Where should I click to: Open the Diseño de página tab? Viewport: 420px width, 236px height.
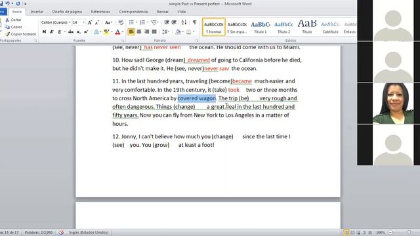click(67, 12)
